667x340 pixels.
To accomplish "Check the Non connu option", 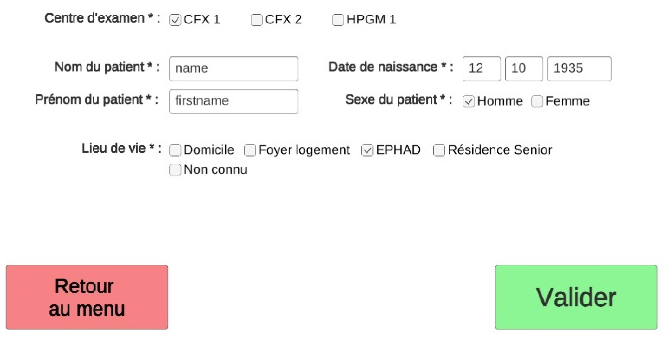I will click(175, 170).
